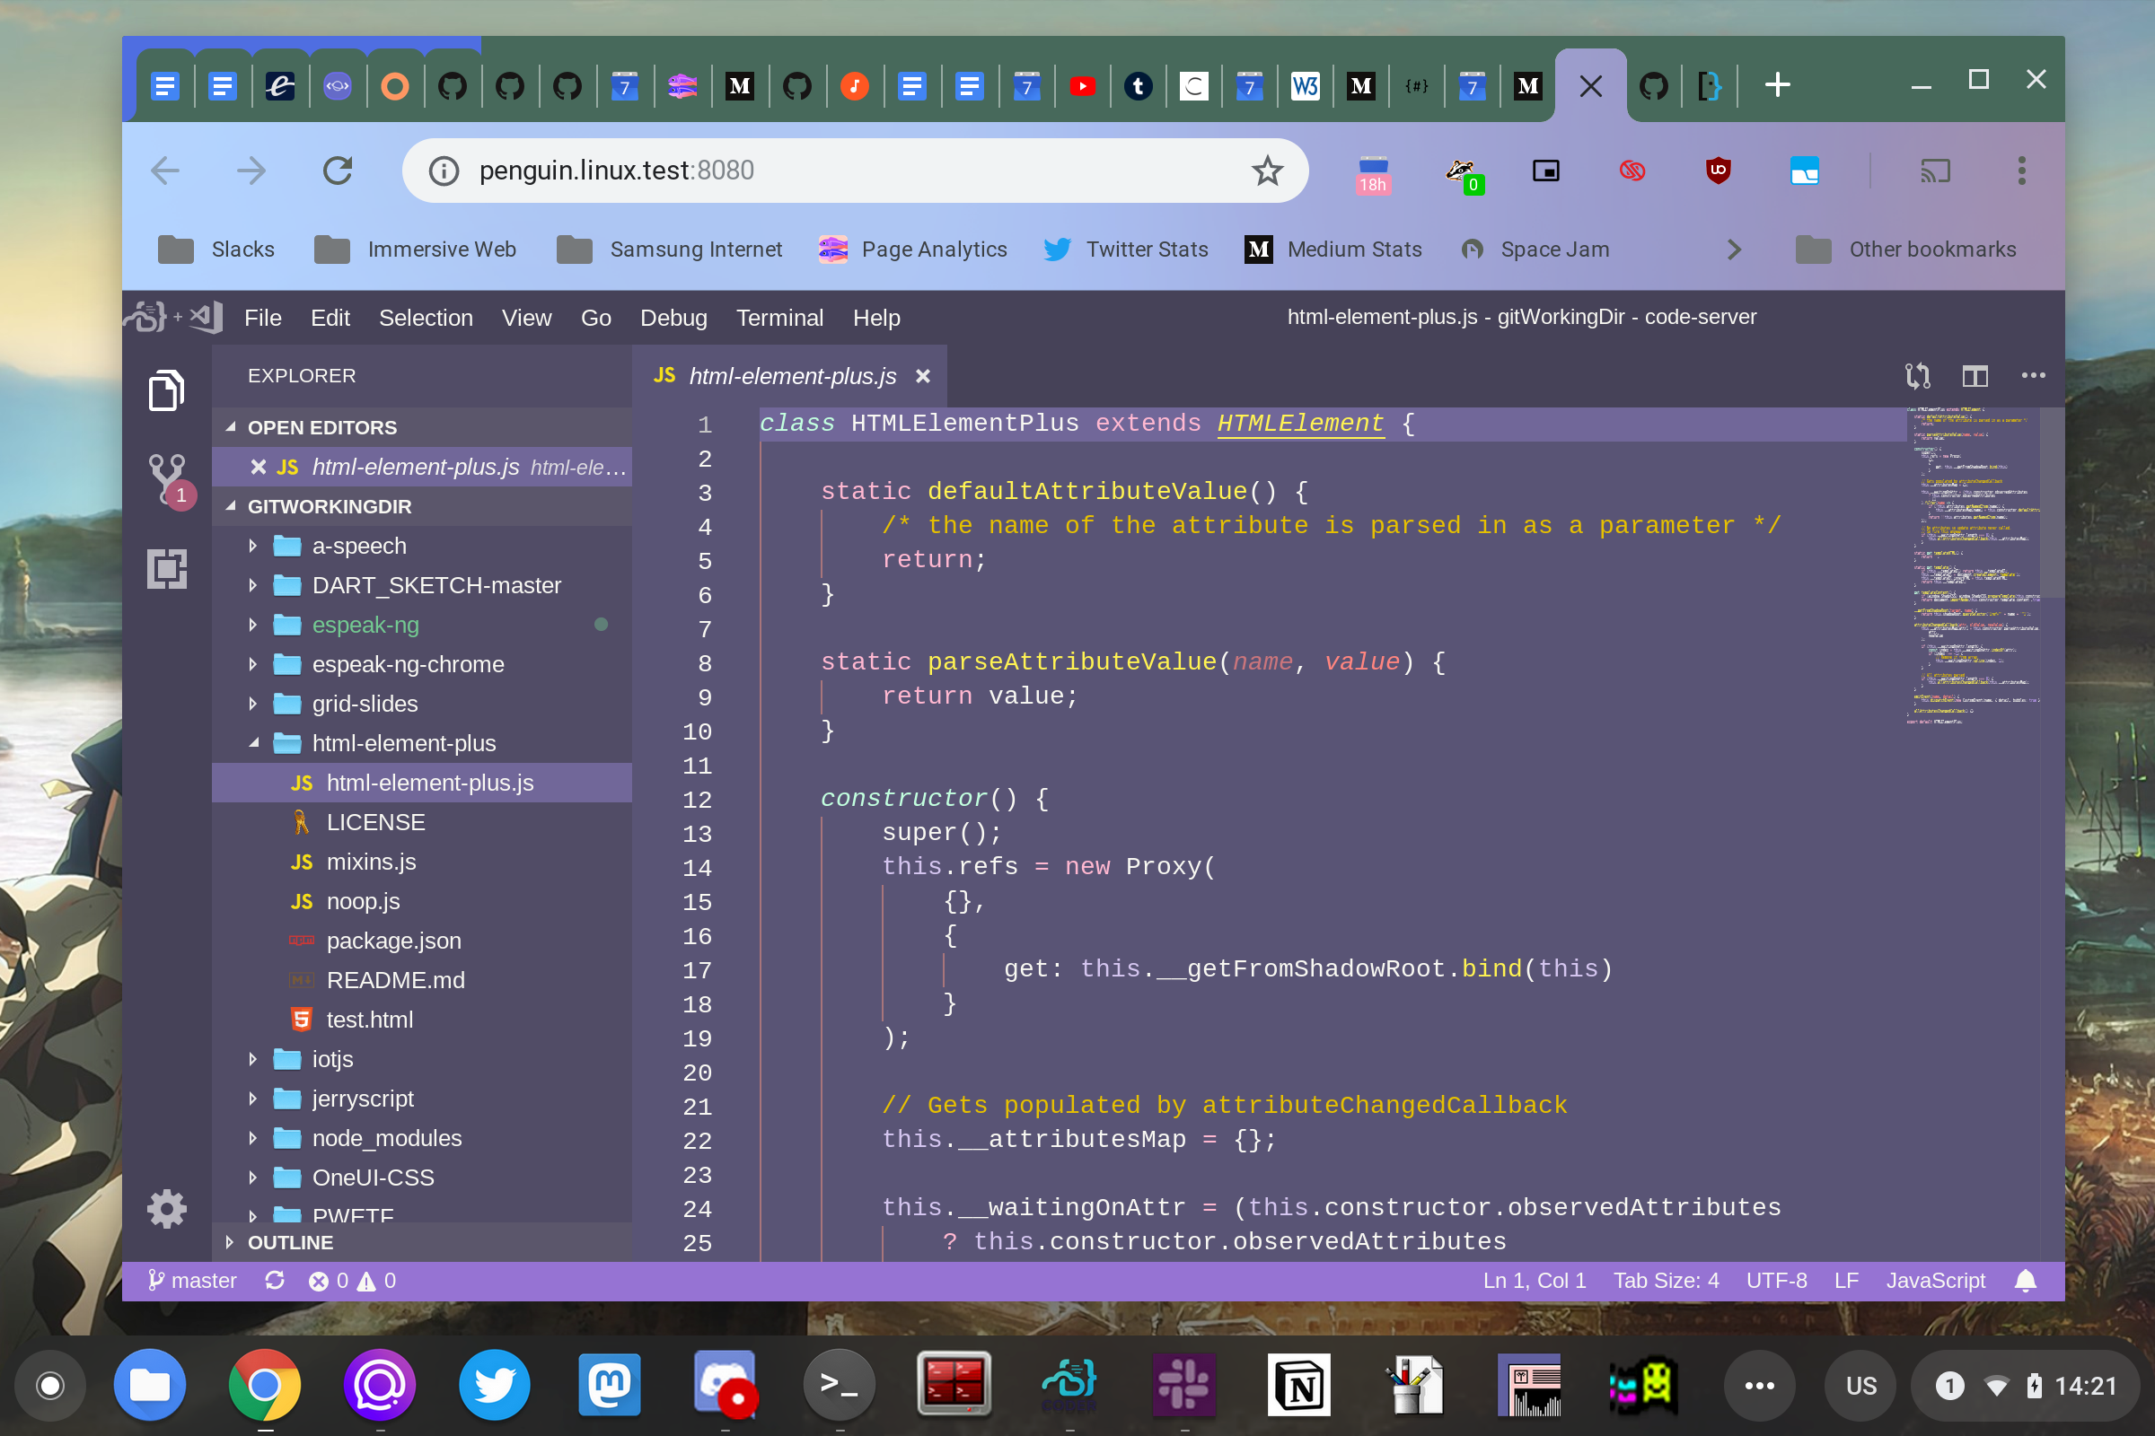Image resolution: width=2155 pixels, height=1436 pixels.
Task: Open the editor's more actions ellipsis icon
Action: point(2034,375)
